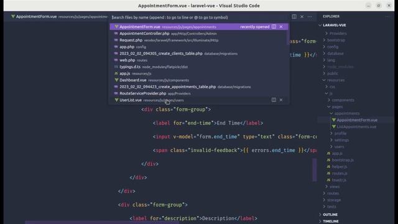The width and height of the screenshot is (398, 224).
Task: Remove AppointmentForm.vue from recently opened
Action: click(x=281, y=27)
